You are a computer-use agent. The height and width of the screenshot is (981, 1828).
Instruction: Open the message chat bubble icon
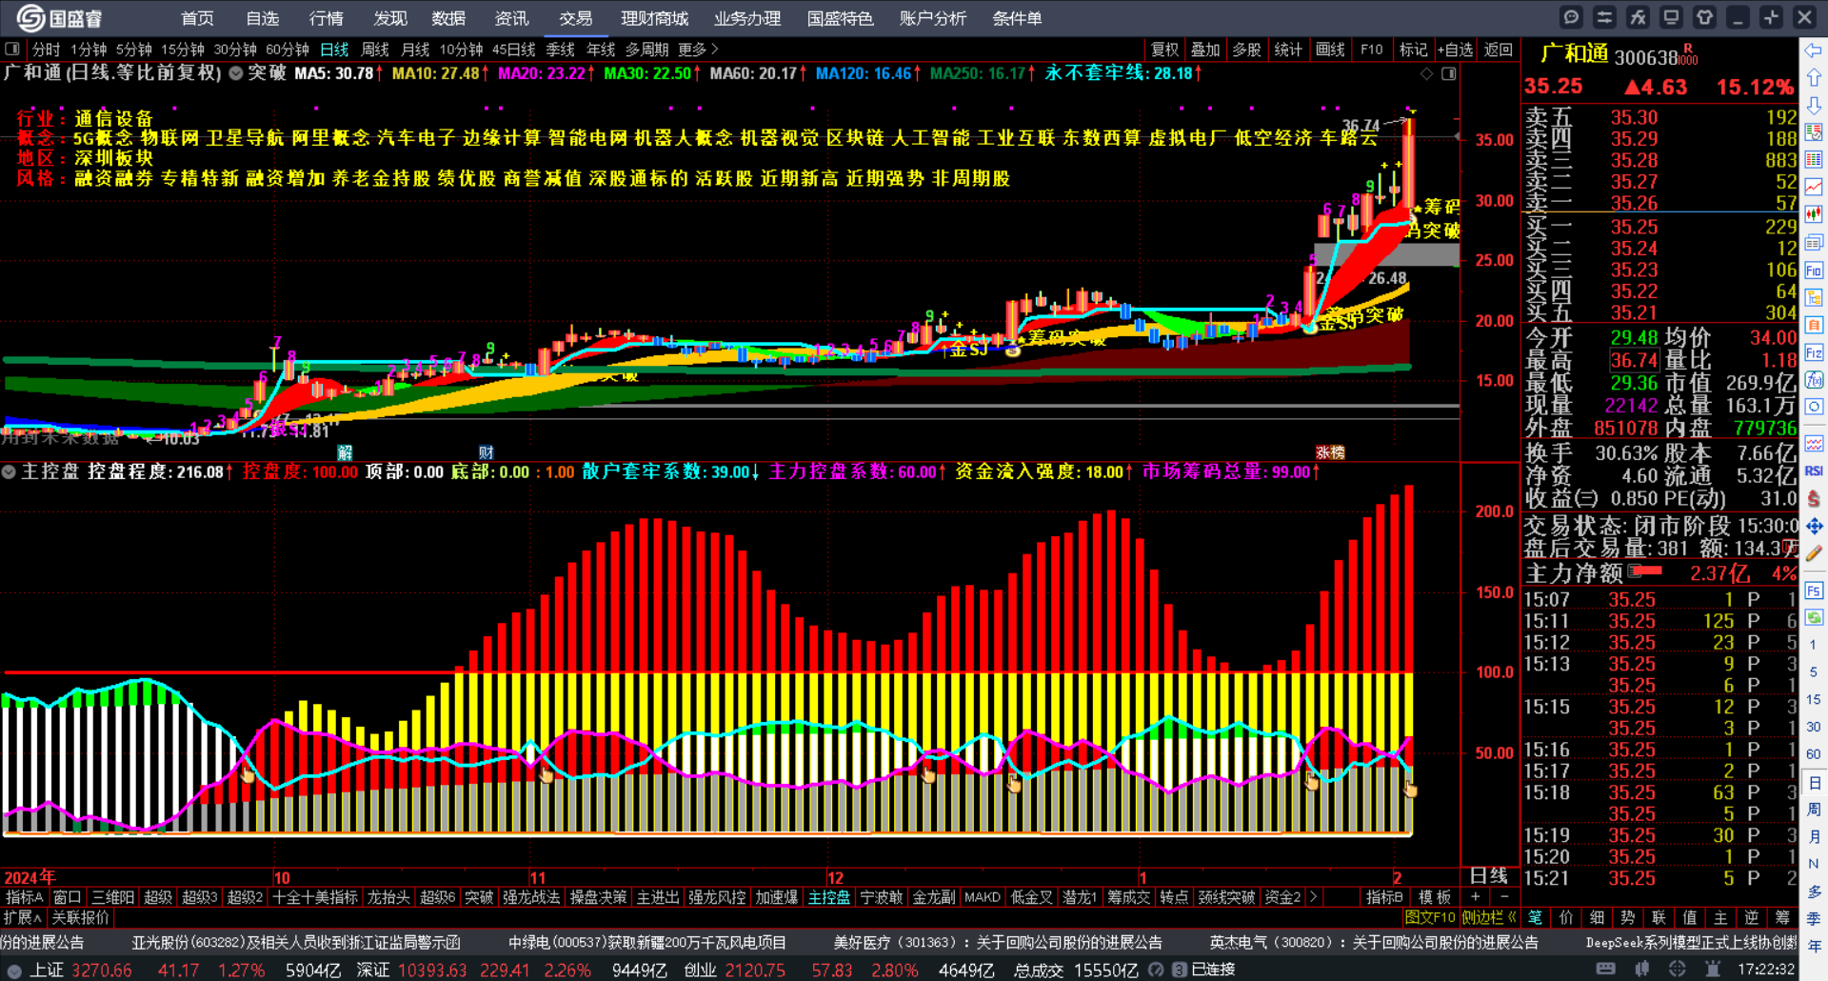tap(1571, 17)
